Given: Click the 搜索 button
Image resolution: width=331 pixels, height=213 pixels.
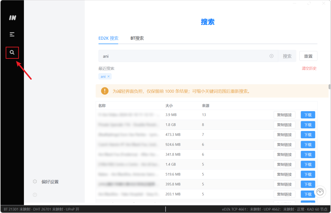Looking at the screenshot, I should 287,56.
